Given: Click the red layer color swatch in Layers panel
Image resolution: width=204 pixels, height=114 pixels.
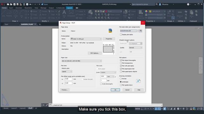Looking at the screenshot, I should (x=106, y=11).
